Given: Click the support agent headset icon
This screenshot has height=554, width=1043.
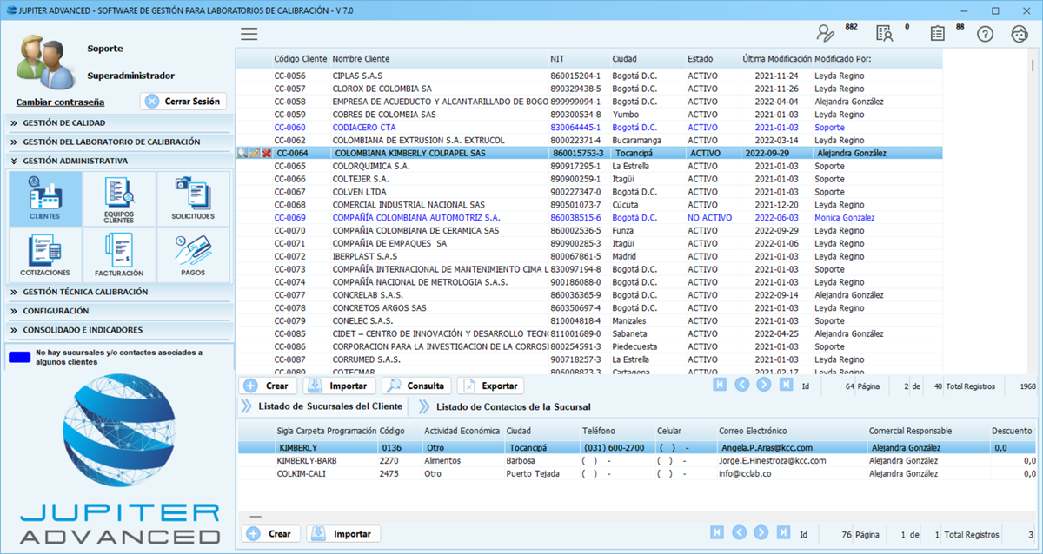Looking at the screenshot, I should (x=1020, y=34).
